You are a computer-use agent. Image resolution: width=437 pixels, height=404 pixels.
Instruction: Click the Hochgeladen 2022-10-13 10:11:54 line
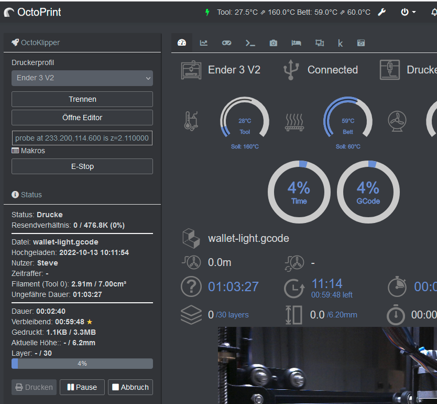[70, 252]
